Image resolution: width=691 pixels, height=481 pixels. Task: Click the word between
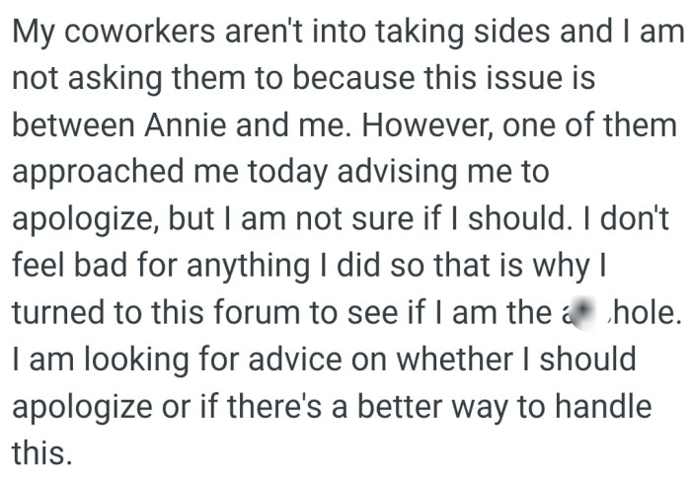pyautogui.click(x=73, y=124)
